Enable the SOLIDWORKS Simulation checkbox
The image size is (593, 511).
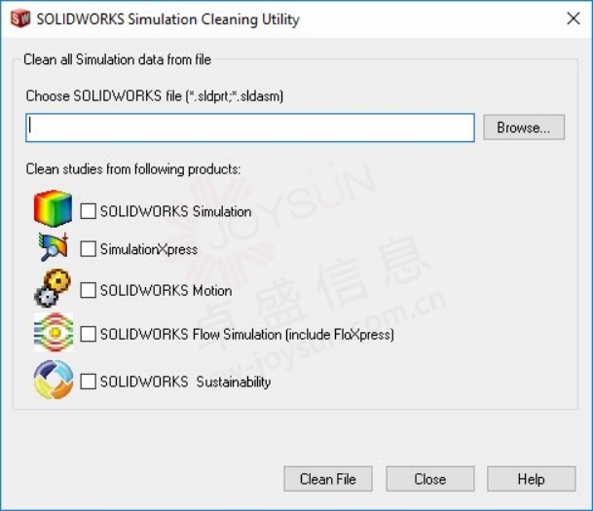(x=88, y=211)
